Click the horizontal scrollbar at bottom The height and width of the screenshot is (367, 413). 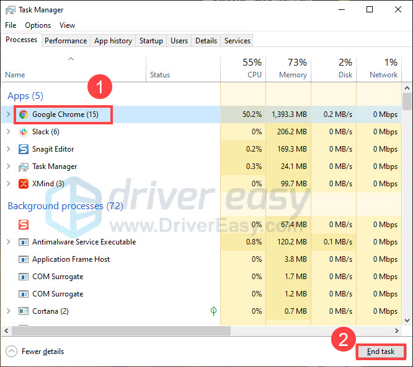186,332
